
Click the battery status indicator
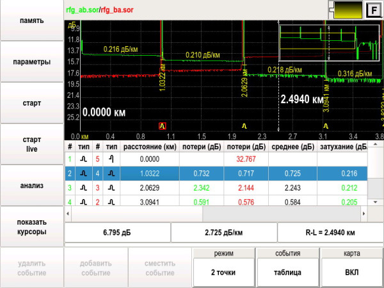click(345, 10)
